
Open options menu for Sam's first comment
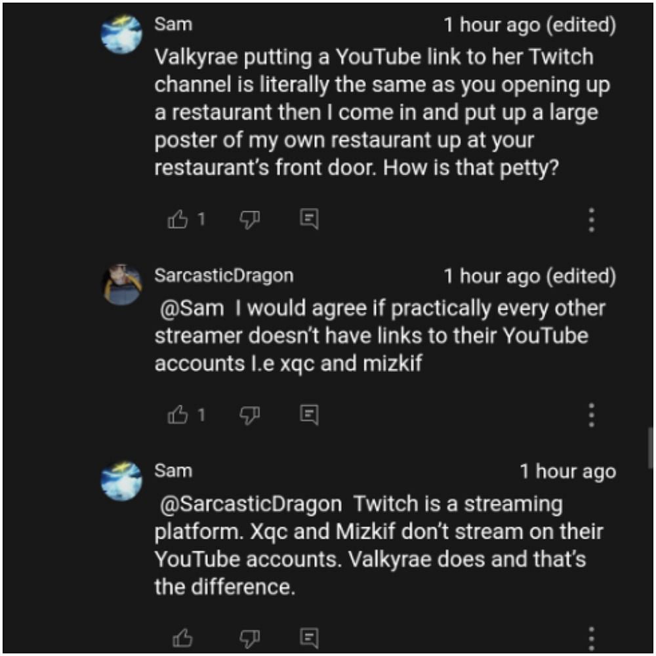point(591,220)
